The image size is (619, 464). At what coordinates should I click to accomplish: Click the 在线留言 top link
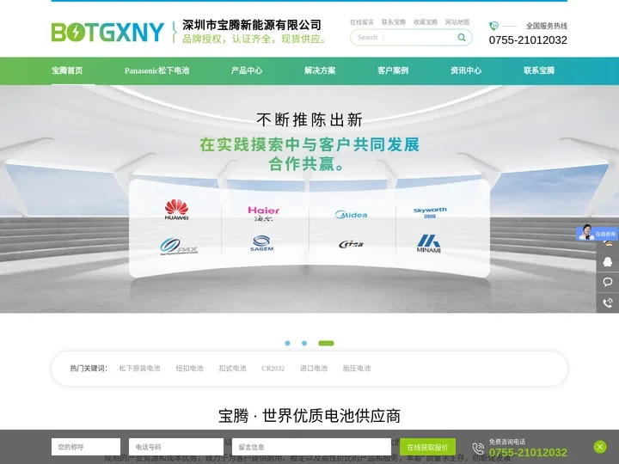(362, 22)
